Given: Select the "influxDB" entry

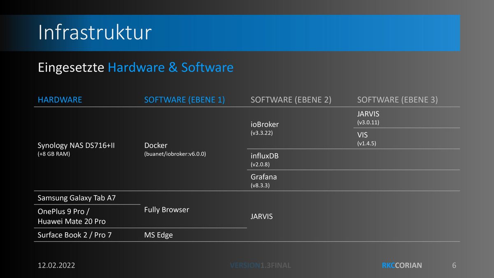Looking at the screenshot, I should coord(265,156).
